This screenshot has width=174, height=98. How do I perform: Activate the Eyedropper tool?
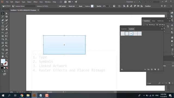(3, 46)
